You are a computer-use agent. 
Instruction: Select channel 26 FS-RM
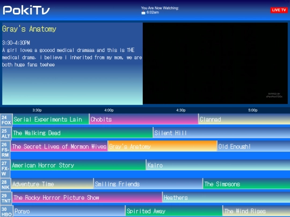point(5,149)
